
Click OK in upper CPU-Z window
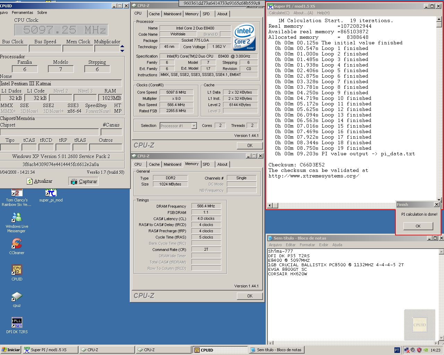250,146
